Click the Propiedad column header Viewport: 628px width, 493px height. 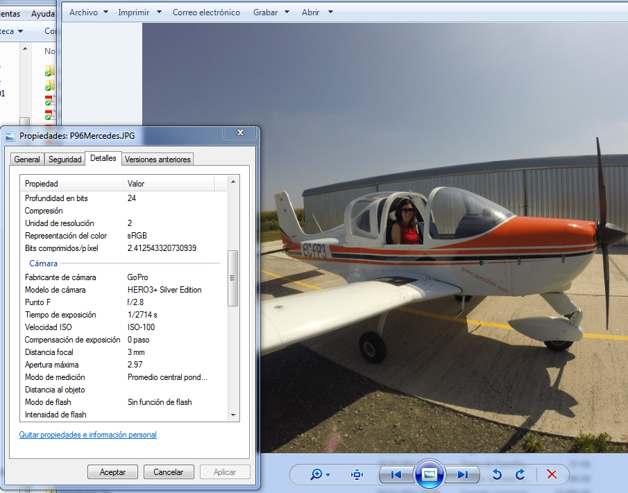(x=71, y=184)
